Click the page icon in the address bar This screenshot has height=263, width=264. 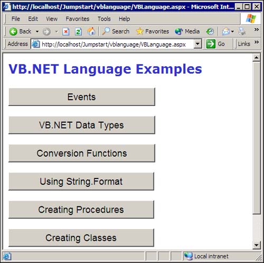36,44
